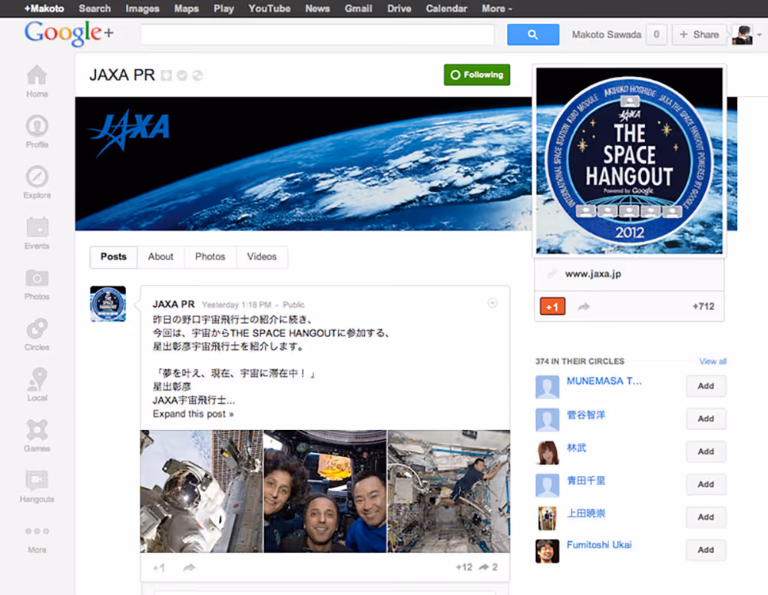Click JAXA PR avatar beside the post
The height and width of the screenshot is (595, 768).
click(x=108, y=303)
